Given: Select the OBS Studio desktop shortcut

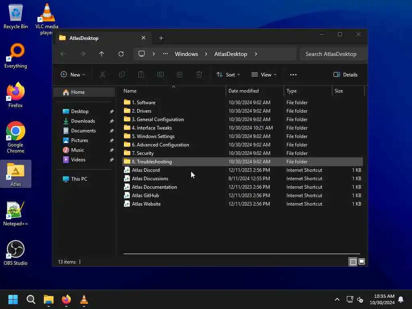Looking at the screenshot, I should pyautogui.click(x=16, y=253).
